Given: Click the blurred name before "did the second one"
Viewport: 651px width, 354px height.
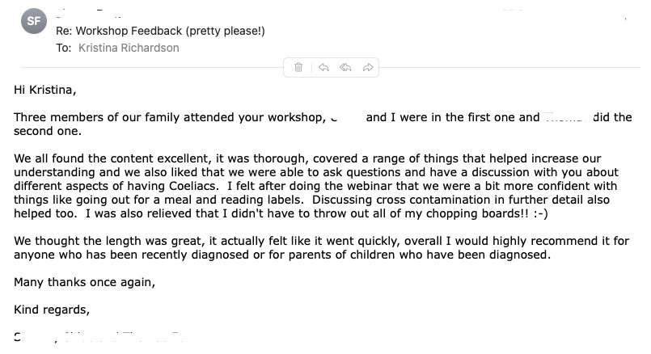Looking at the screenshot, I should pos(563,117).
